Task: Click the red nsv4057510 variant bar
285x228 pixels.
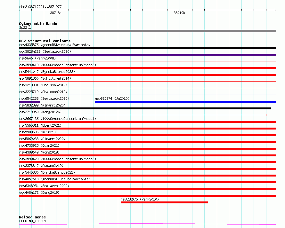Action: click(147, 182)
